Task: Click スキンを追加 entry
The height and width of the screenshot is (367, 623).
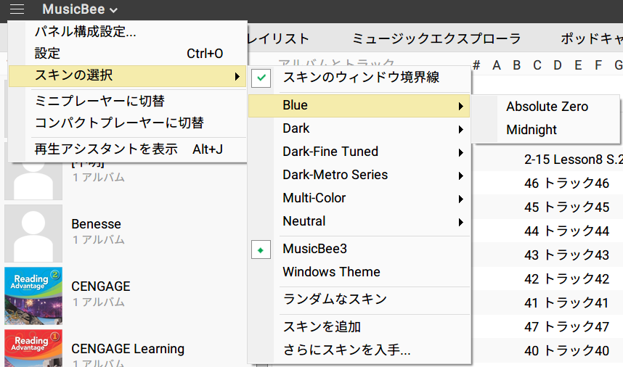Action: (x=359, y=327)
